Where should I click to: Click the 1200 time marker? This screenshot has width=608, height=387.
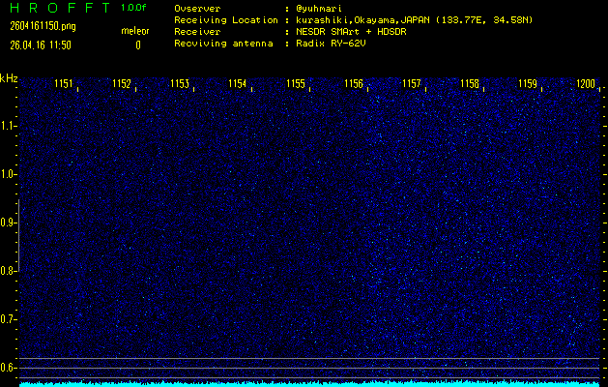tap(586, 84)
